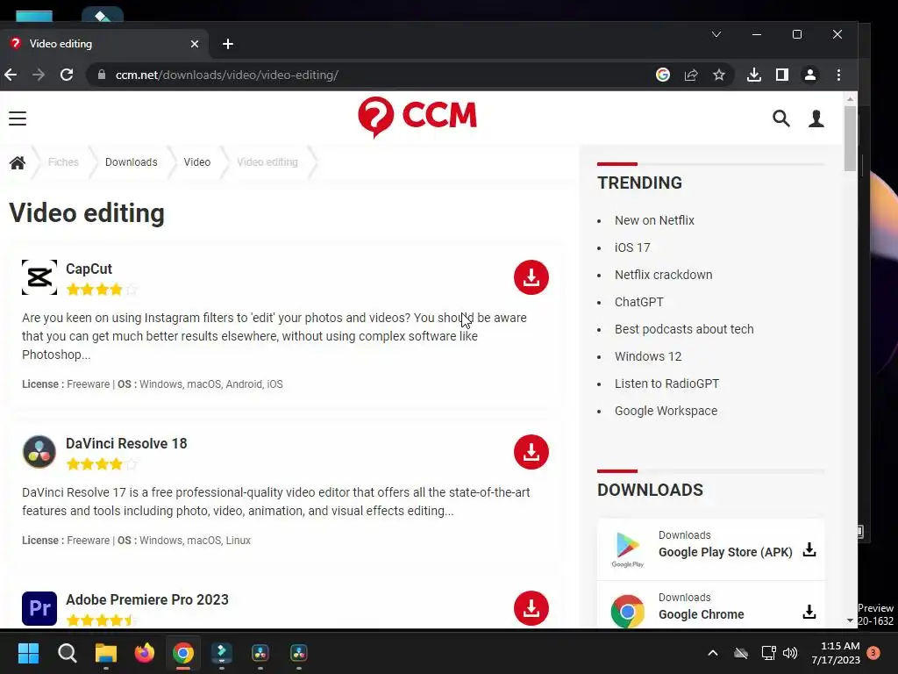
Task: Bookmark this page with the star
Action: (719, 75)
